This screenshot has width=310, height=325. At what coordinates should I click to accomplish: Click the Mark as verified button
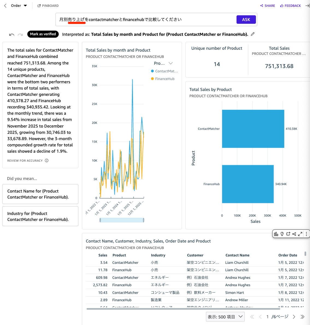[43, 34]
